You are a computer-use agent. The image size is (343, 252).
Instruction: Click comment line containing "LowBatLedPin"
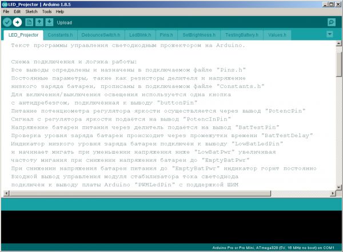[x=147, y=144]
